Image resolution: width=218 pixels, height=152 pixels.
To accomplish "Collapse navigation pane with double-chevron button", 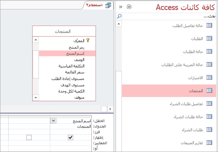I will click(x=120, y=7).
